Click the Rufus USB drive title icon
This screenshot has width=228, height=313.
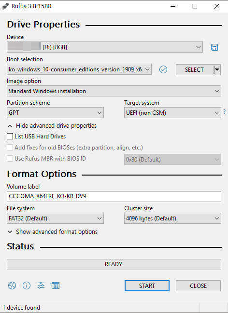coord(5,6)
